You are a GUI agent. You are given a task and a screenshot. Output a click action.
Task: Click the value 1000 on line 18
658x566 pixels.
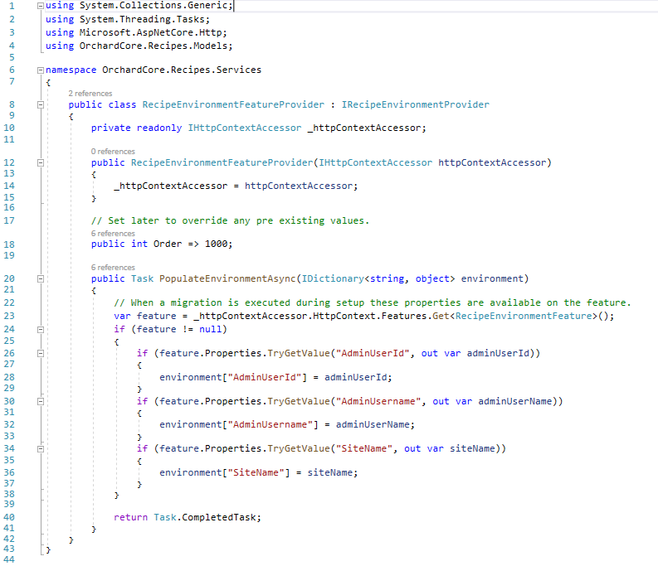coord(216,244)
